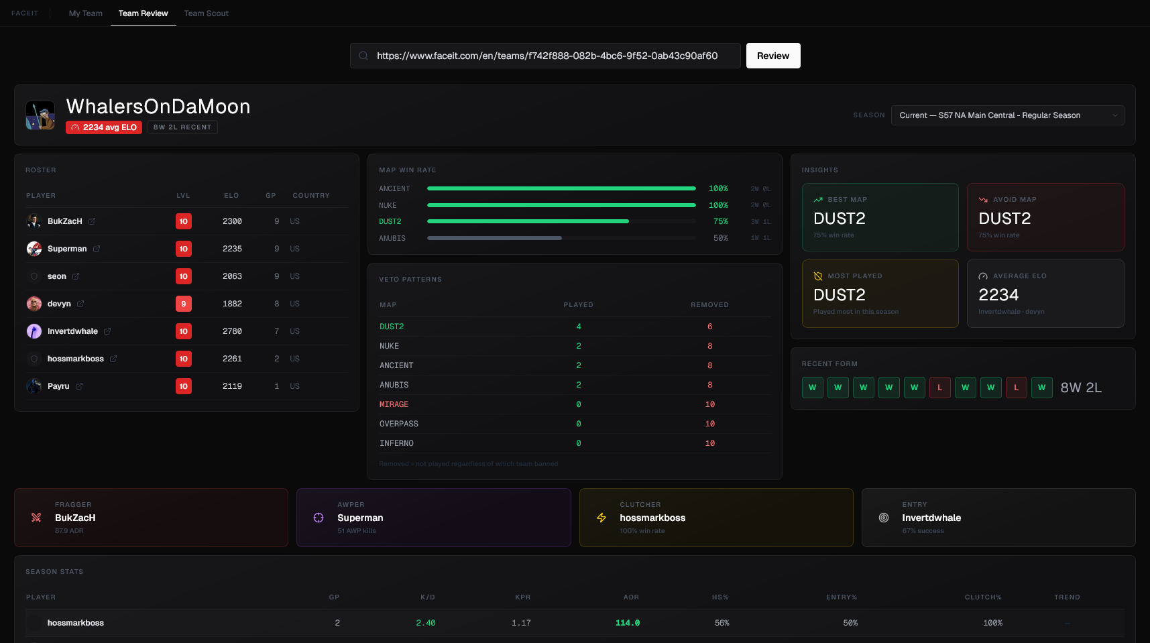Click the BukZacH Fragger card name
The image size is (1150, 643).
coord(75,518)
